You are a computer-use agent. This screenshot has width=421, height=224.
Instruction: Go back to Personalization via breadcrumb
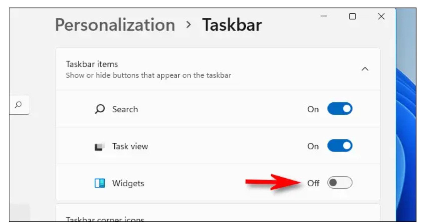click(x=115, y=25)
